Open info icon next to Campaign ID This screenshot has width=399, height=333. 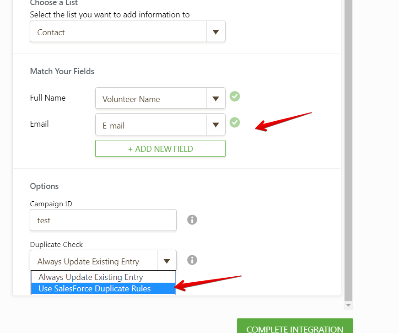pyautogui.click(x=192, y=220)
